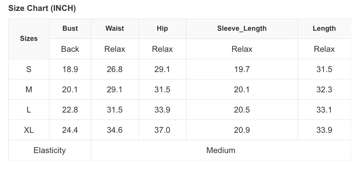The image size is (362, 169).
Task: Click the Hip column header
Action: [162, 28]
